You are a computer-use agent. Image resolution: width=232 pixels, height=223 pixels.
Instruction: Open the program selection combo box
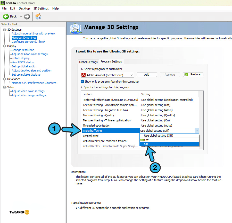click(107, 75)
